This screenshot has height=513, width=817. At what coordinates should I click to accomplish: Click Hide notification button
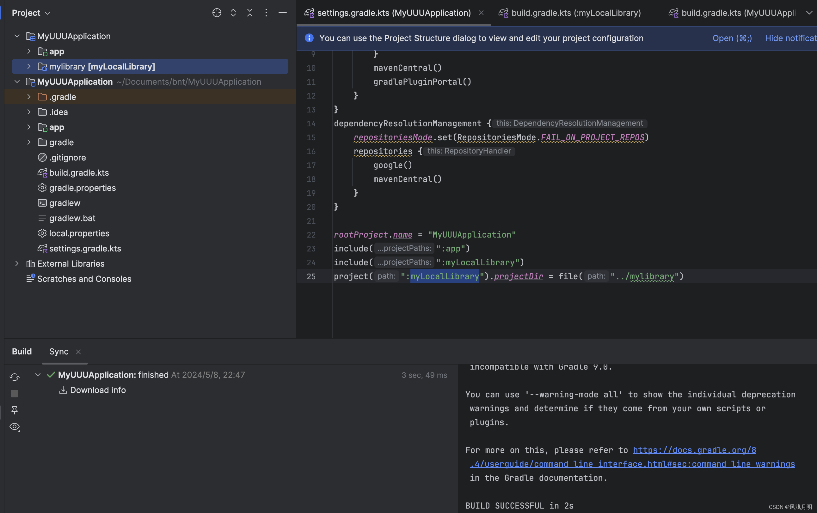(791, 38)
